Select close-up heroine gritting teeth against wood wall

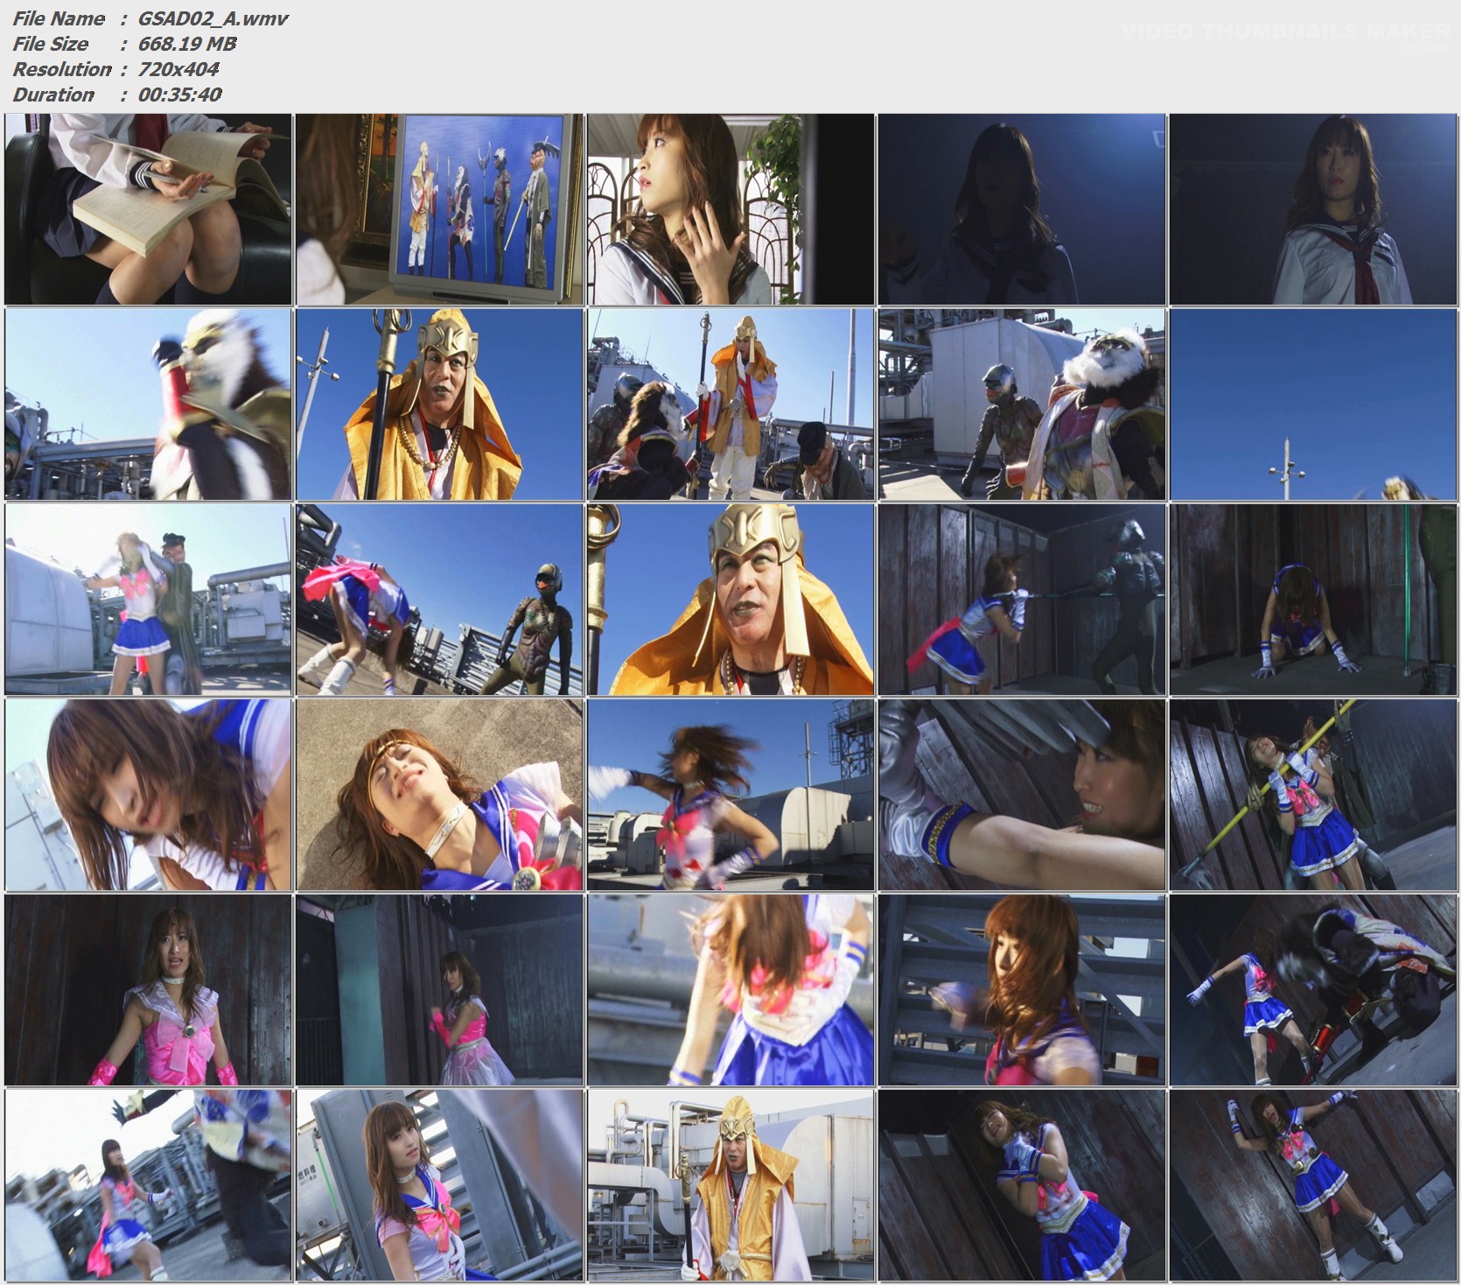pyautogui.click(x=1022, y=795)
